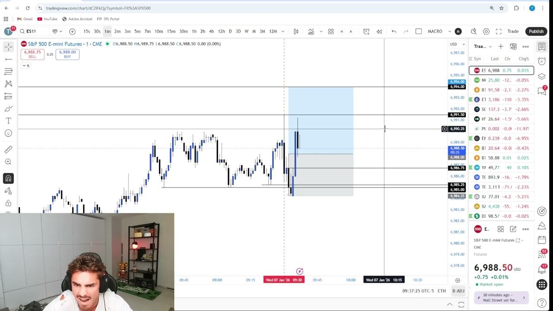Click the Trade button
This screenshot has height=311, width=553.
coord(513,31)
